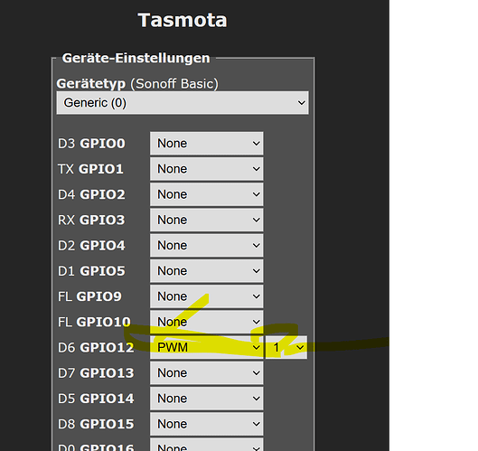This screenshot has height=451, width=478.
Task: Open the D4 GPIO2 selection list
Action: coord(206,194)
